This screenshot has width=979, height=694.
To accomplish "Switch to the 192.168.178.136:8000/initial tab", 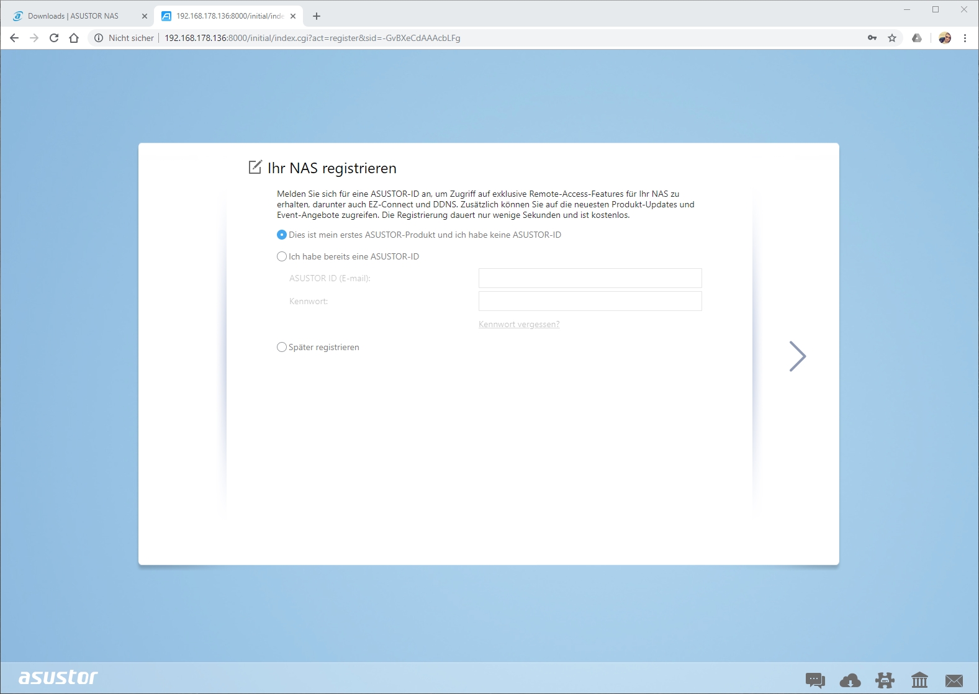I will [230, 16].
